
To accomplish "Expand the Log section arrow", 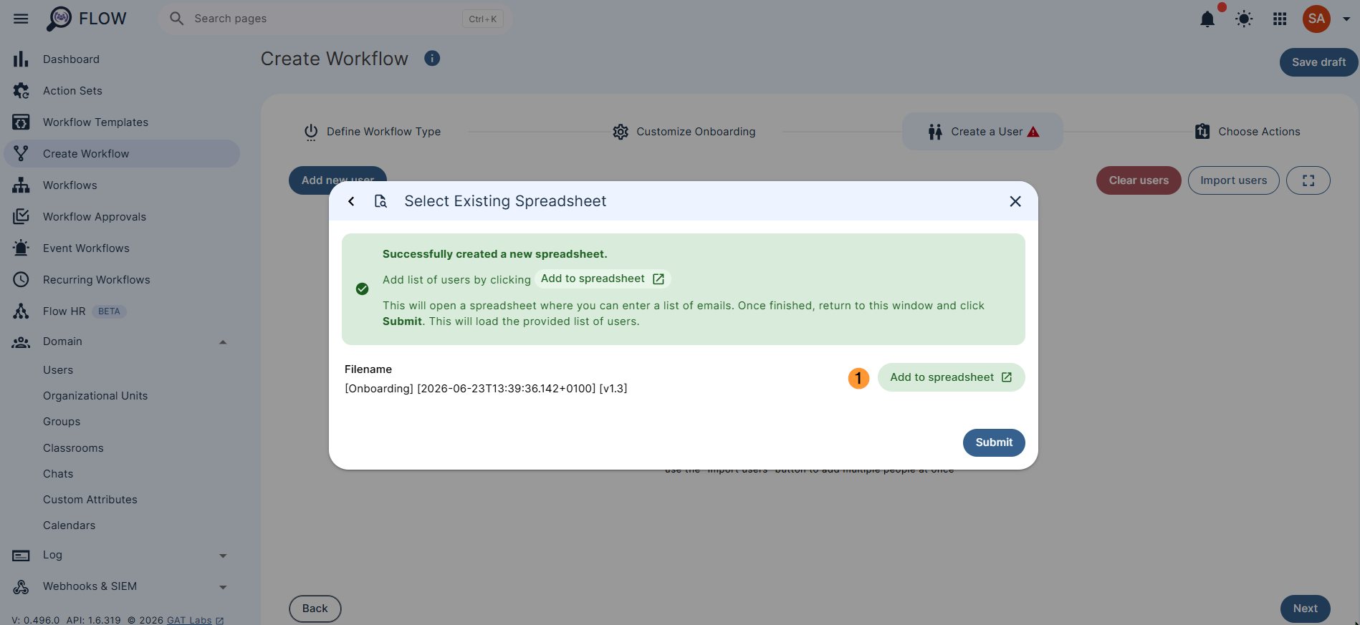I will (223, 556).
